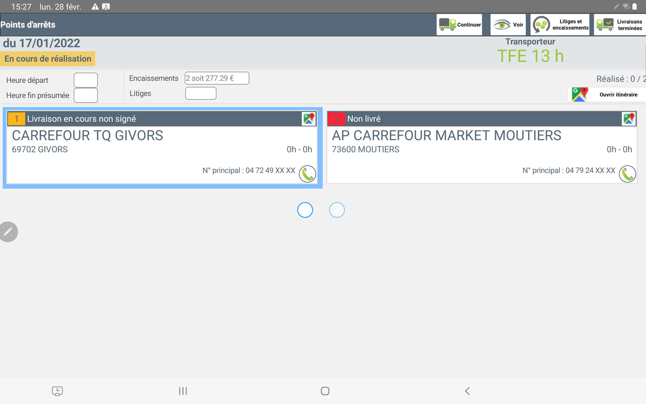Click the 'TFE 13 h' transporteur text
The width and height of the screenshot is (646, 404).
click(530, 56)
